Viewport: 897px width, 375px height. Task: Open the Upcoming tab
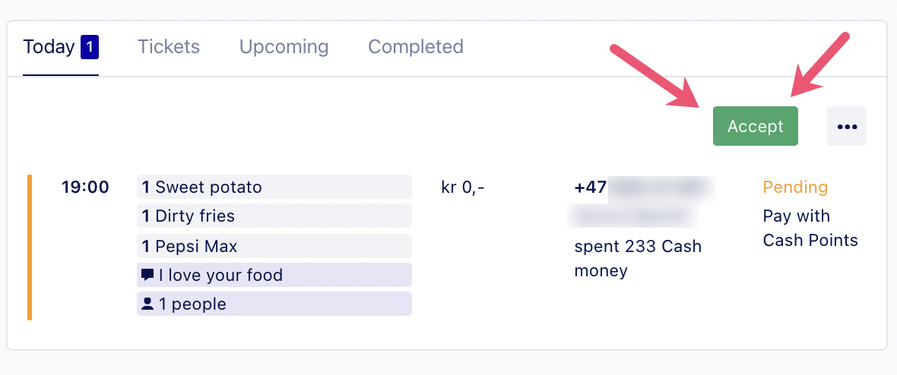[x=284, y=47]
